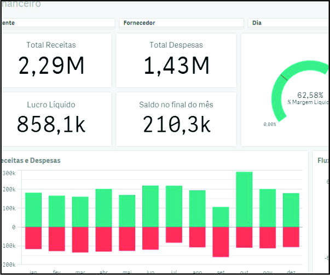Click the green revenue bar for January

click(33, 209)
